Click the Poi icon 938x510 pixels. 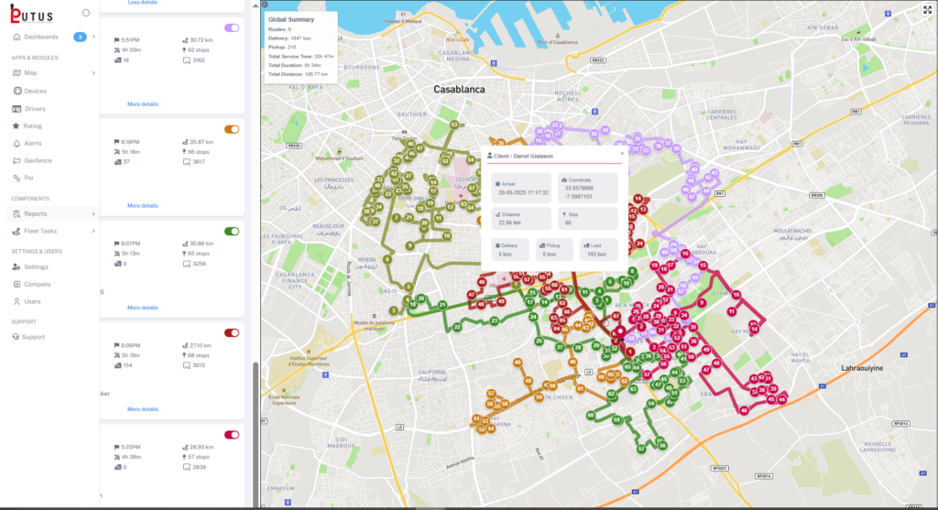point(16,179)
